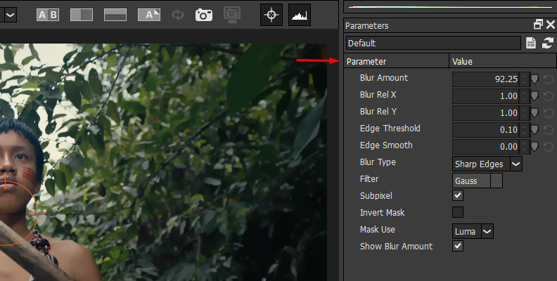
Task: Open the Blur Type dropdown showing Sharp Edges
Action: coord(487,164)
